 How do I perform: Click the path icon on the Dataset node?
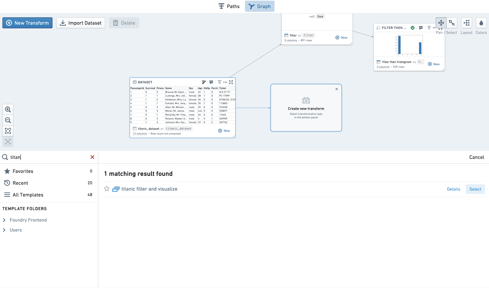click(219, 82)
